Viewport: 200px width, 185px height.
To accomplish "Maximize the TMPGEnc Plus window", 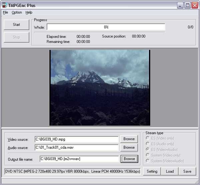I will 187,5.
